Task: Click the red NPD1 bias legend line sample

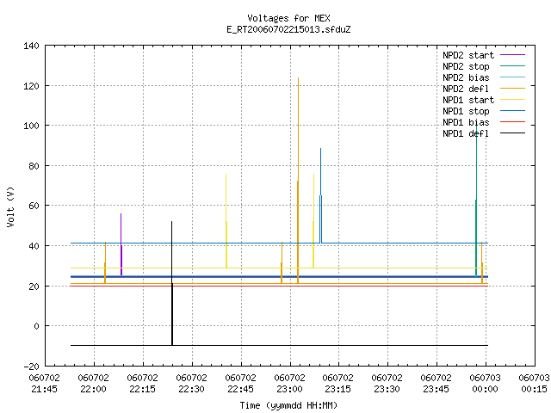Action: pos(513,122)
